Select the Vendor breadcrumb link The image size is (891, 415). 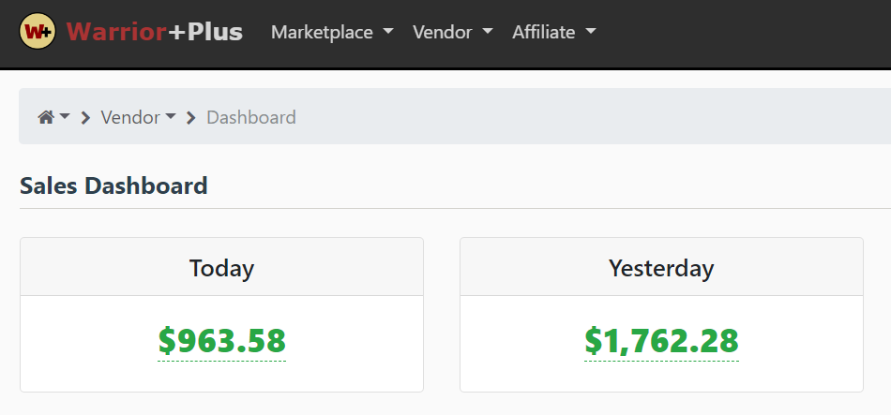tap(130, 117)
